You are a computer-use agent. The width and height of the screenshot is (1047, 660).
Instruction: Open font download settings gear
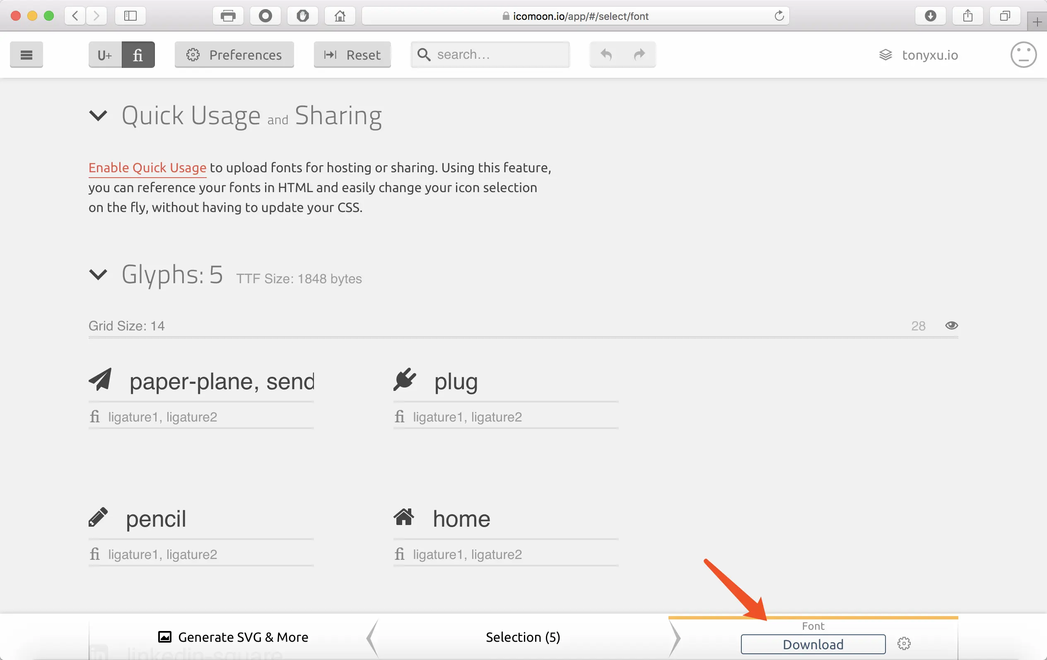pos(904,643)
